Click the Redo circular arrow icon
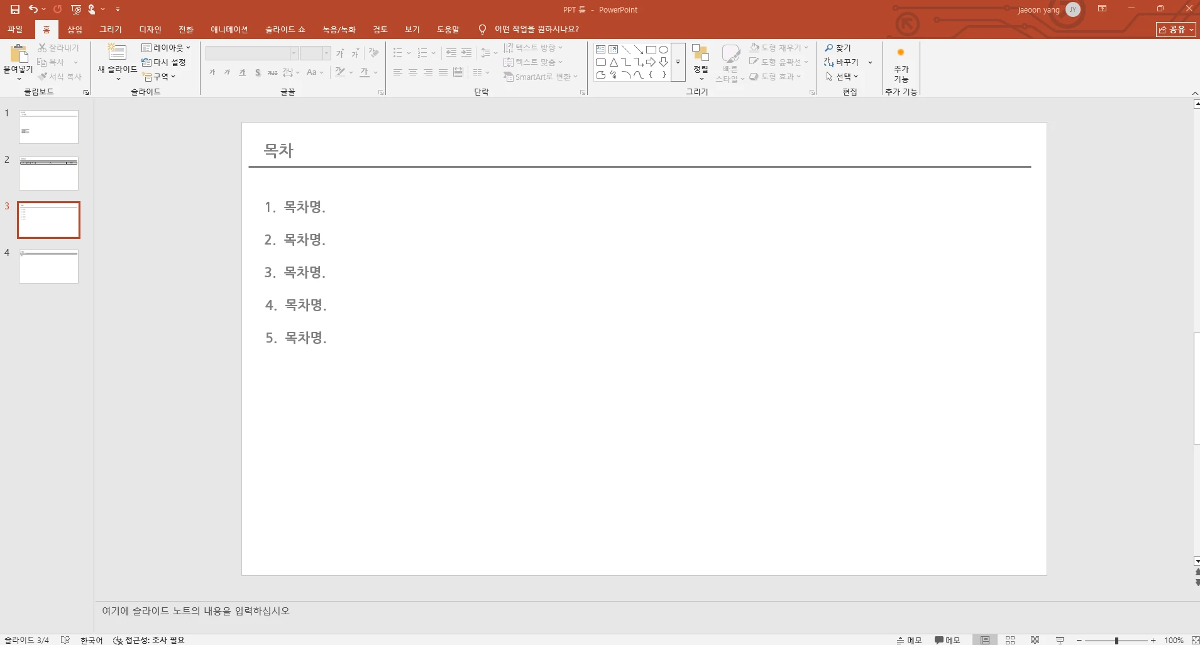This screenshot has width=1200, height=645. (58, 9)
